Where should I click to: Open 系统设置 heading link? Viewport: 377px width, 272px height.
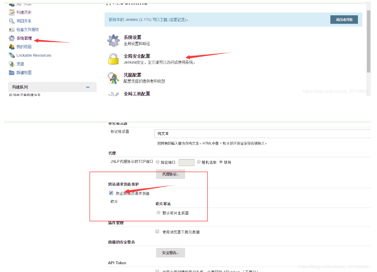133,37
